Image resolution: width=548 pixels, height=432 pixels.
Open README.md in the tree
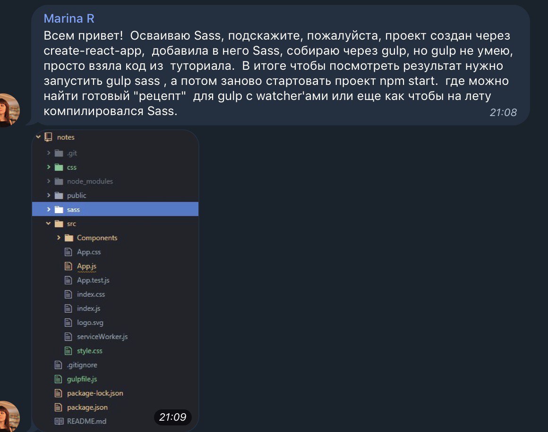coord(86,421)
